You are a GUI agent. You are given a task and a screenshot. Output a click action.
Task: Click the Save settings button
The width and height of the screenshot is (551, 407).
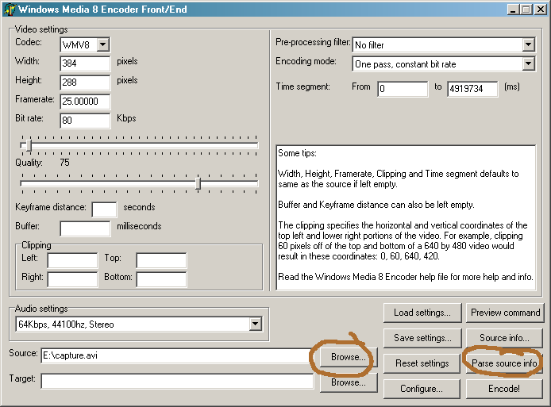coord(422,338)
